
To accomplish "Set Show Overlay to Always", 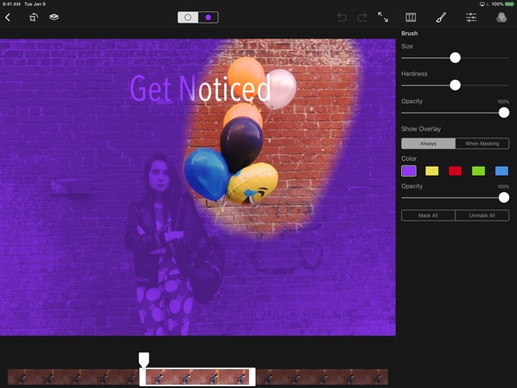I will pyautogui.click(x=428, y=143).
